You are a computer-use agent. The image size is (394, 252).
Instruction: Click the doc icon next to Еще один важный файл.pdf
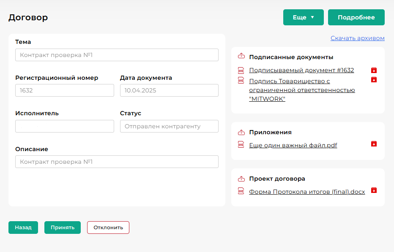(x=241, y=144)
